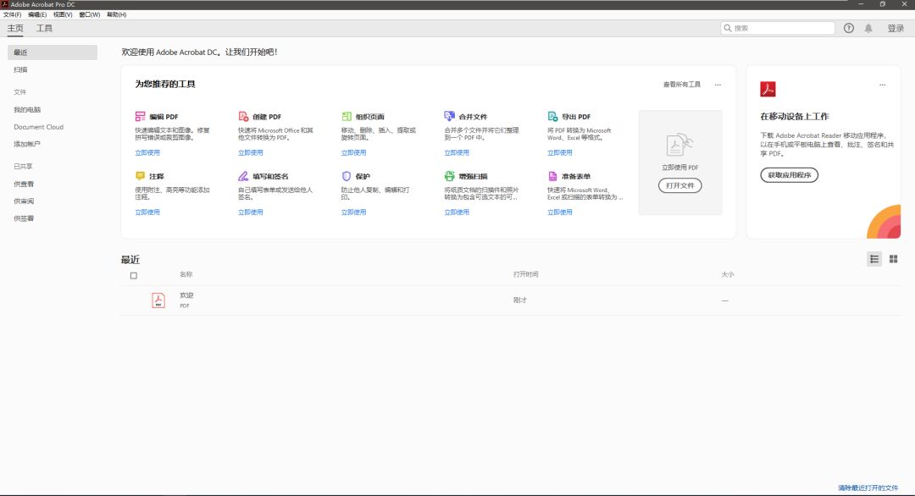The image size is (915, 496).
Task: Select 我的电脑 in the sidebar
Action: [x=27, y=109]
